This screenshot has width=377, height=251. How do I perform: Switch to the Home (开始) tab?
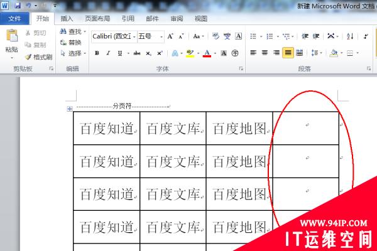click(42, 18)
